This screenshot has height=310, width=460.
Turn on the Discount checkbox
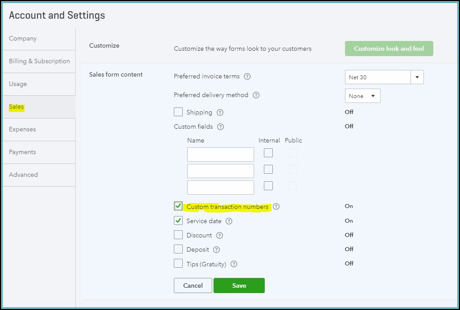[x=178, y=235]
